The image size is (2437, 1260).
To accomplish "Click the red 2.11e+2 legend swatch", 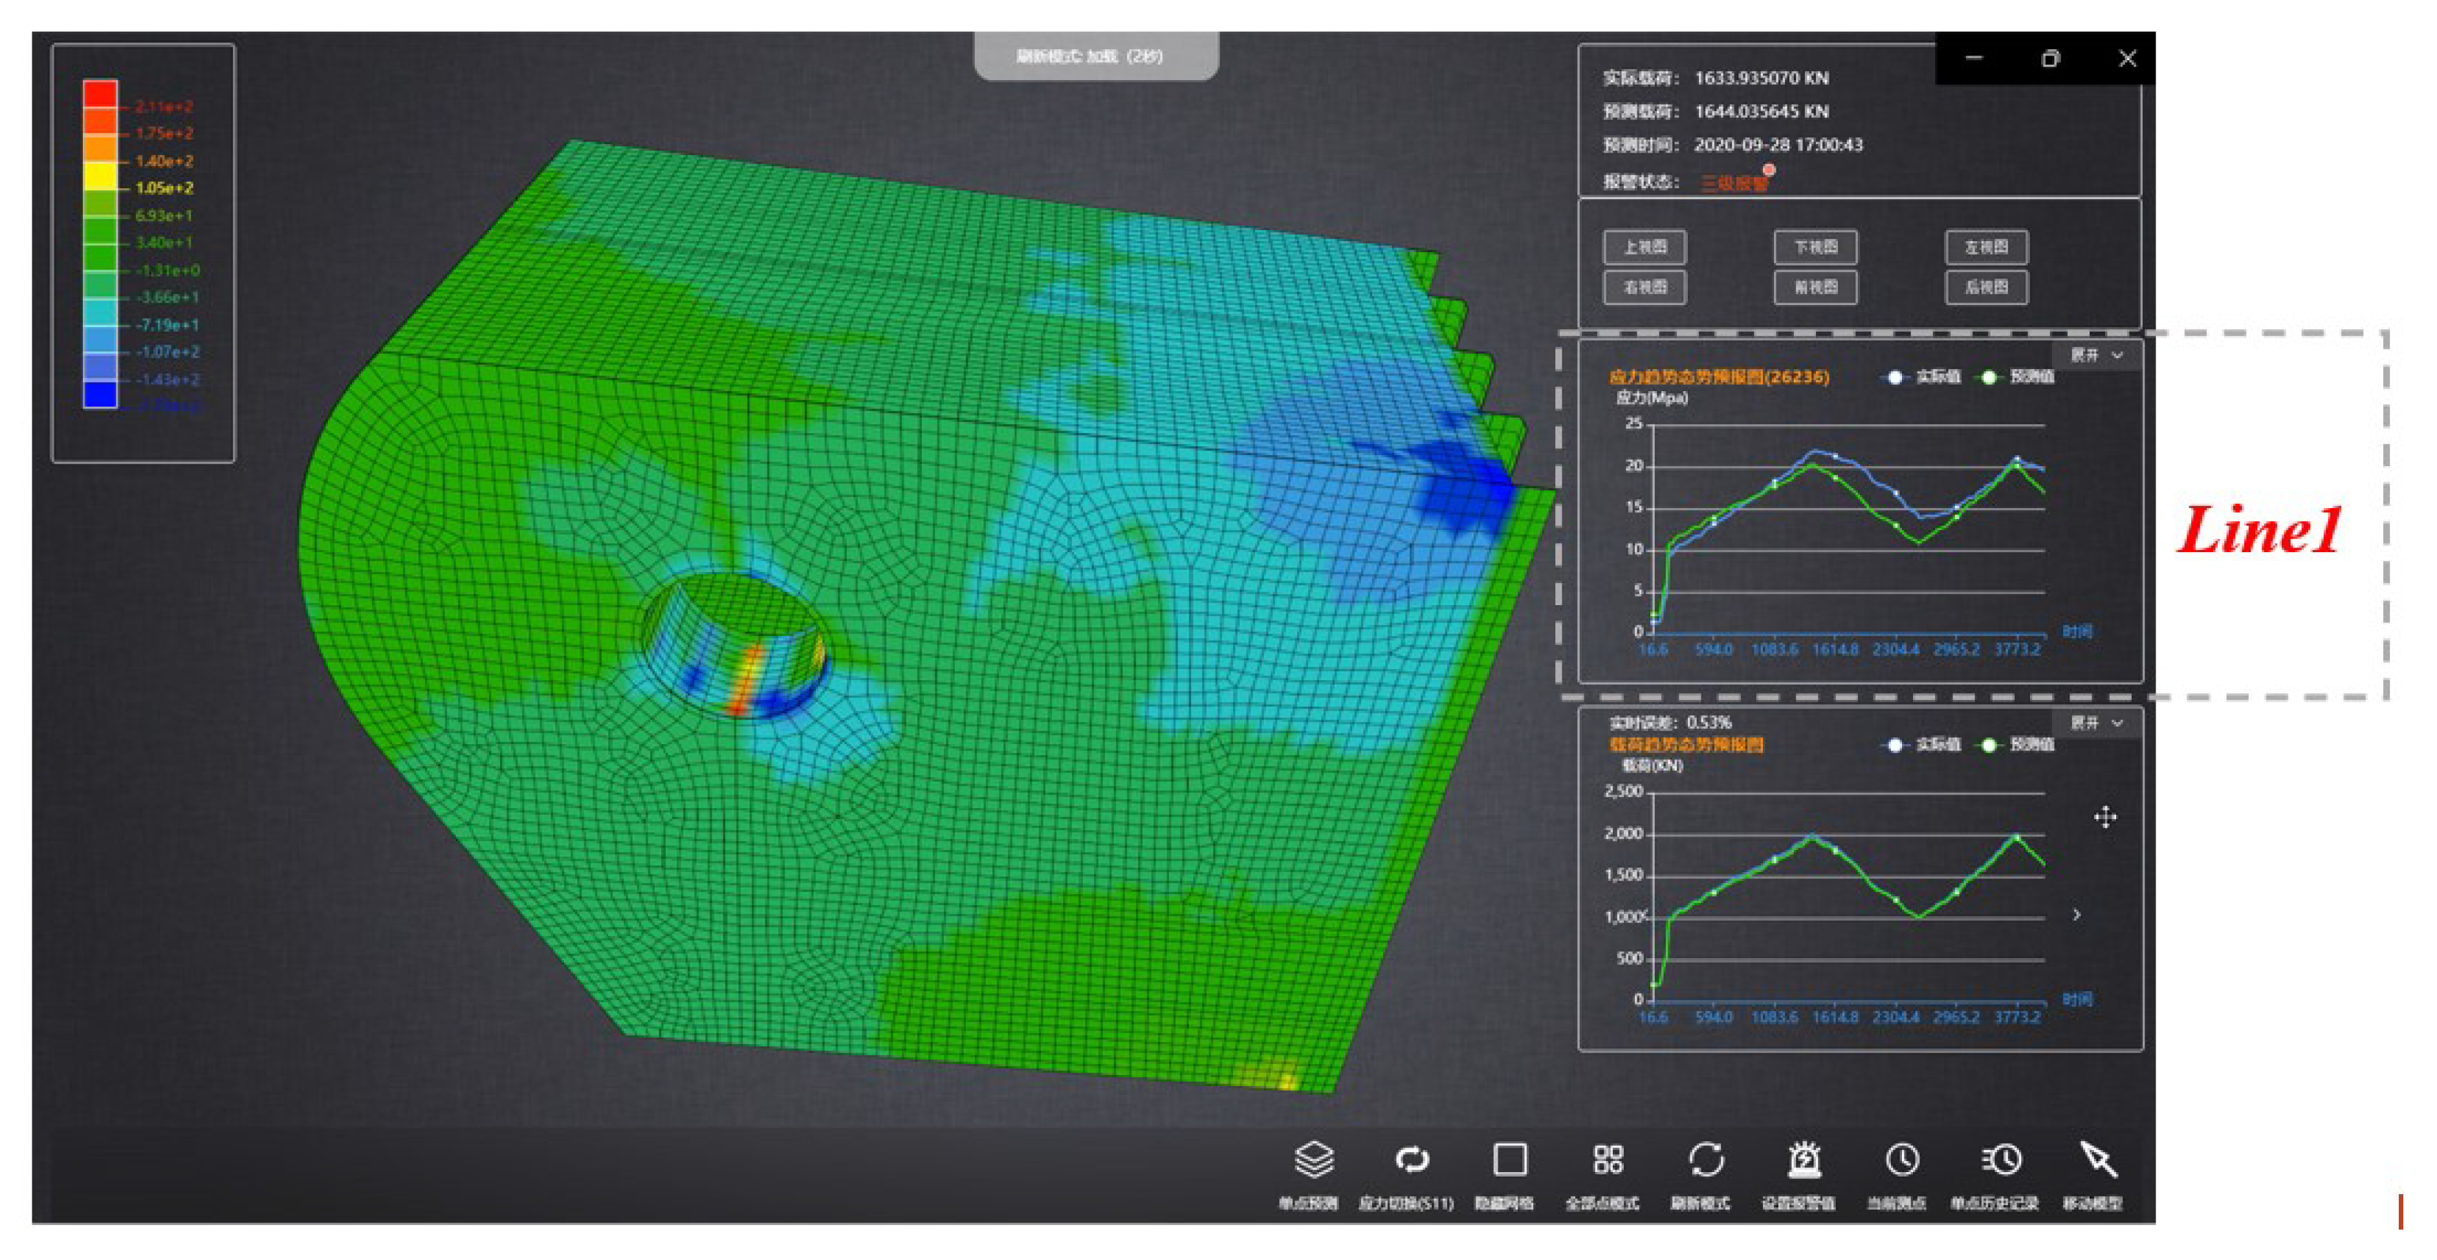I will tap(100, 94).
